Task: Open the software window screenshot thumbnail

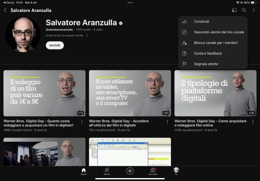Action: 130,152
